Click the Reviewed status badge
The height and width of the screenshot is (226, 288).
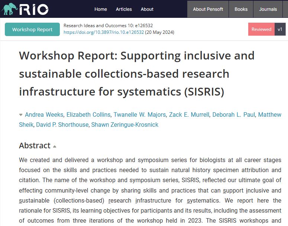tap(261, 29)
